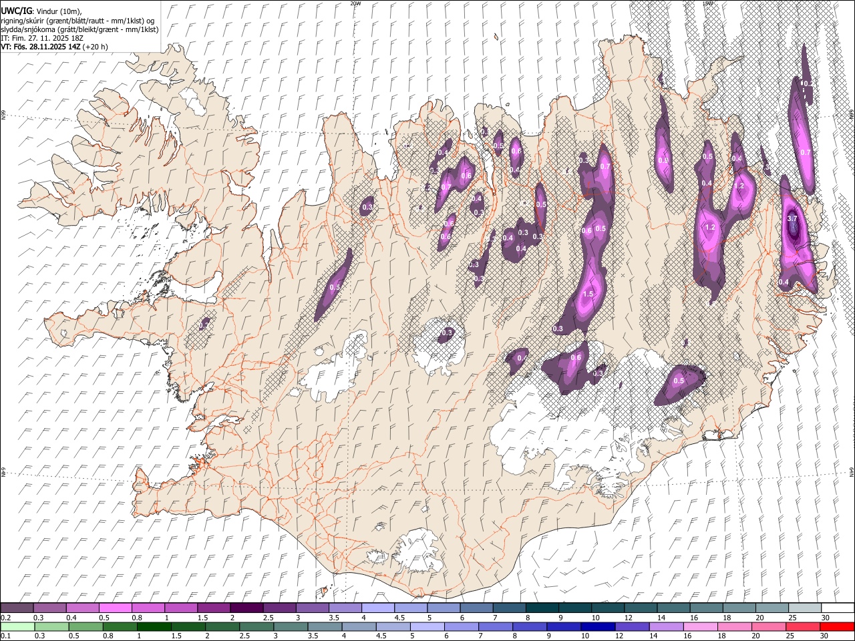This screenshot has height=641, width=855.
Task: Click the '10.2' value near the northeast corner
Action: coord(807,83)
